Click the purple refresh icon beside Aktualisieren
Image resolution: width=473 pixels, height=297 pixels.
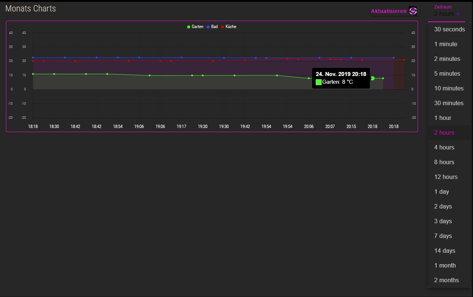click(x=413, y=11)
